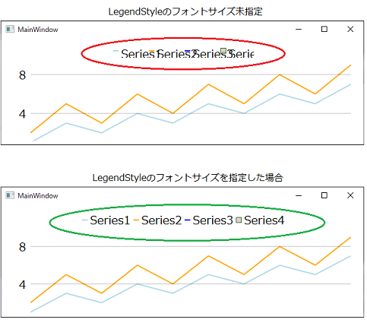
Task: Click the top MainWindow app icon
Action: [10, 30]
